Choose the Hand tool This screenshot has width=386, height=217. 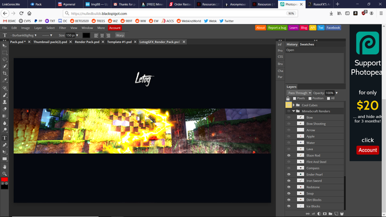pos(4,167)
